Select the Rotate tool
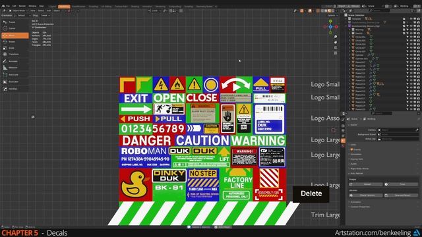Image resolution: width=422 pixels, height=237 pixels. pos(15,41)
